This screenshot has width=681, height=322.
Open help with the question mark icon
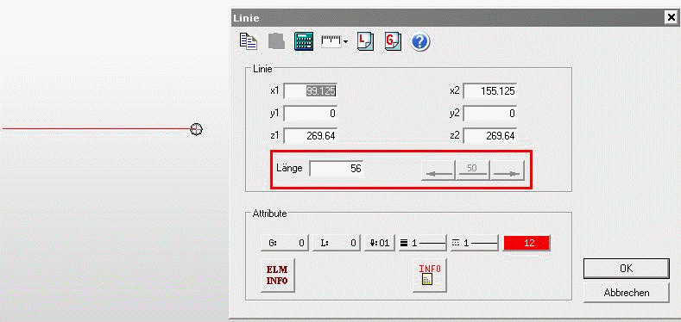coord(420,42)
